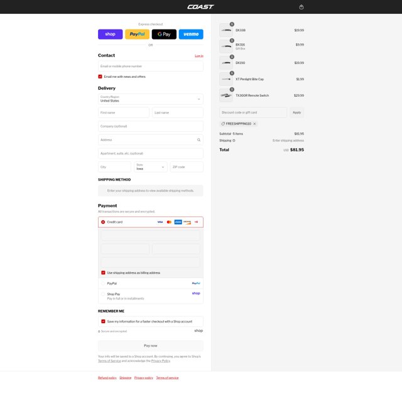Click the shop logo under Remember me
This screenshot has width=402, height=401.
(198, 331)
